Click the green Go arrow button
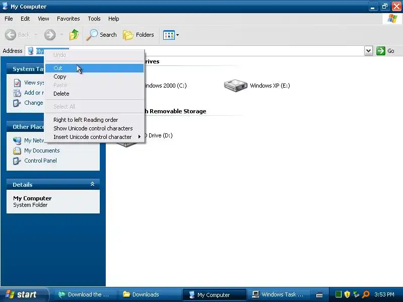This screenshot has width=403, height=302. pos(381,51)
